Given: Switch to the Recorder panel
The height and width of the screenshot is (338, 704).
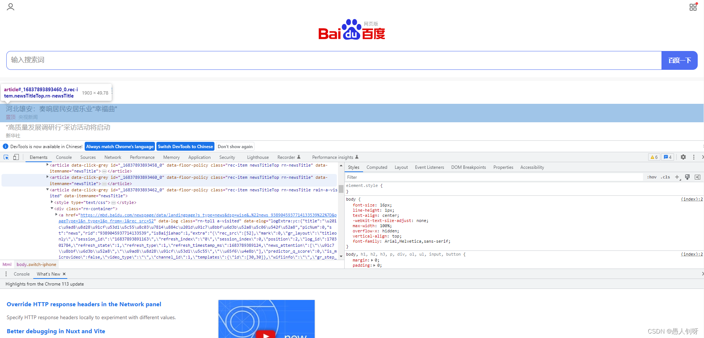Looking at the screenshot, I should point(289,157).
